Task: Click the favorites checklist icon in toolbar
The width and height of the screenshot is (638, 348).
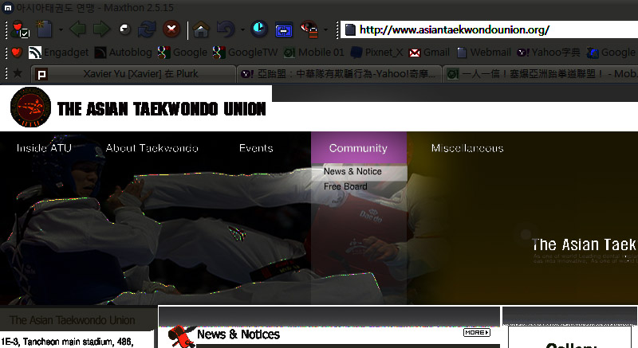Action: coord(19,29)
